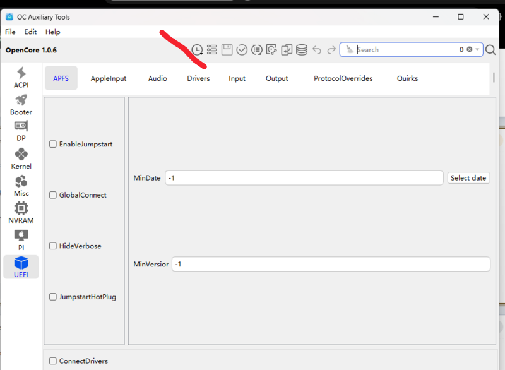Open the NVRAM sidebar section

[x=21, y=213]
